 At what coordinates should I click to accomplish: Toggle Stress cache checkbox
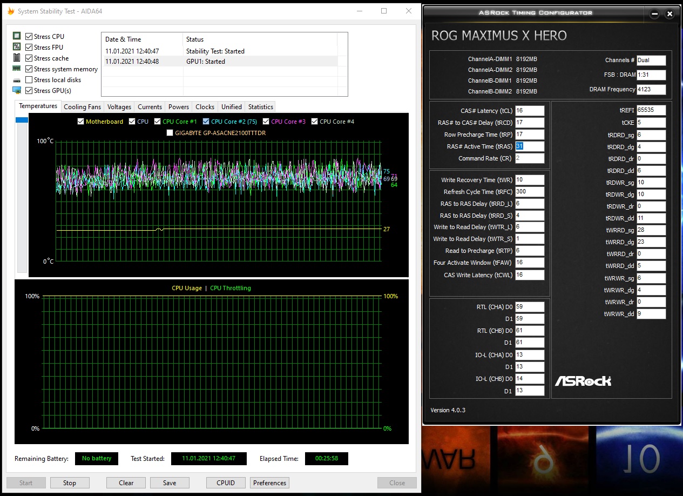[x=29, y=58]
